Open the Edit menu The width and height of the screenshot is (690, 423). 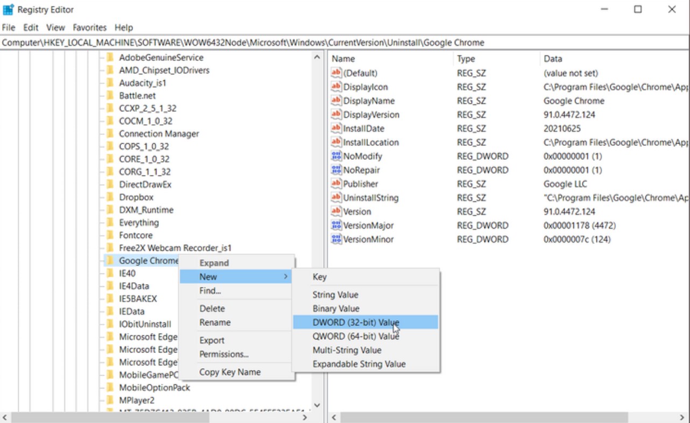(x=31, y=27)
